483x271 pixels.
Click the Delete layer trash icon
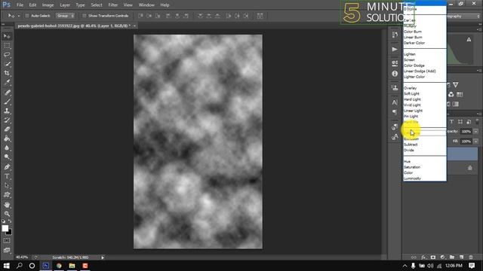(471, 257)
